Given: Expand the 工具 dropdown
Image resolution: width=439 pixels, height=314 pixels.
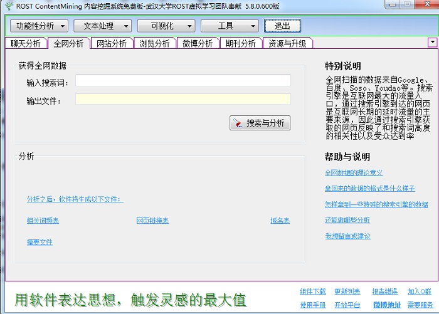Looking at the screenshot, I should pos(230,26).
